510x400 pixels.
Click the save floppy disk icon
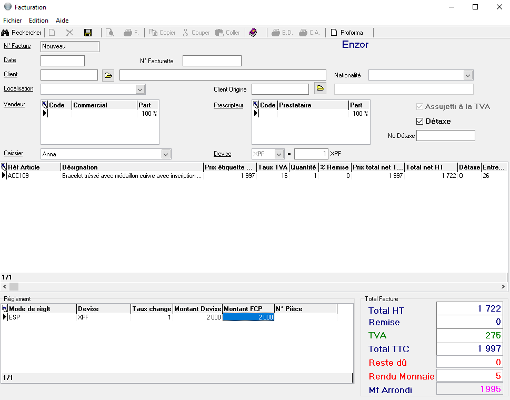pyautogui.click(x=88, y=33)
